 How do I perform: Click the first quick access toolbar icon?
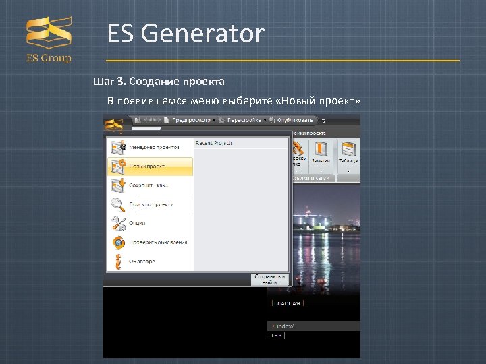point(138,120)
